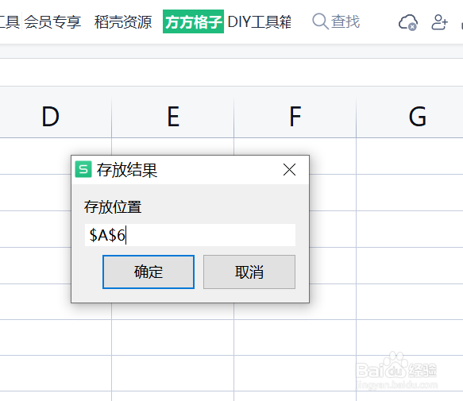The image size is (463, 401).
Task: Close the 存放结果 dialog
Action: pos(289,170)
